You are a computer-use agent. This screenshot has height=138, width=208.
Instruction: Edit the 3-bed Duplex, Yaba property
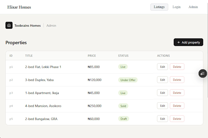[162, 80]
